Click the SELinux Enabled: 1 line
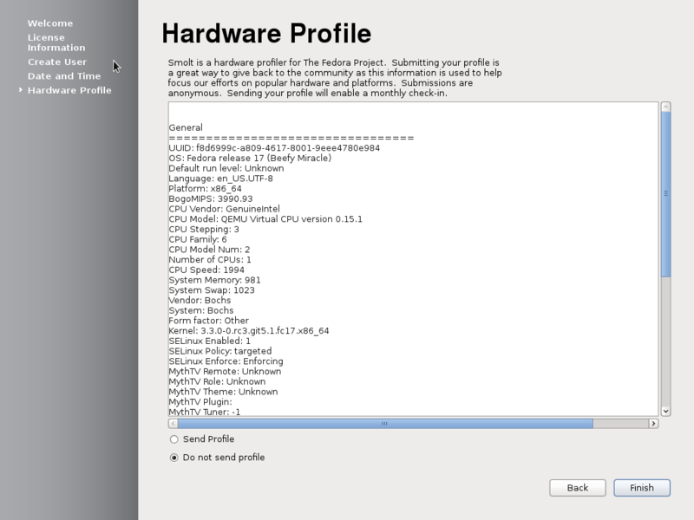Image resolution: width=694 pixels, height=520 pixels. click(209, 341)
